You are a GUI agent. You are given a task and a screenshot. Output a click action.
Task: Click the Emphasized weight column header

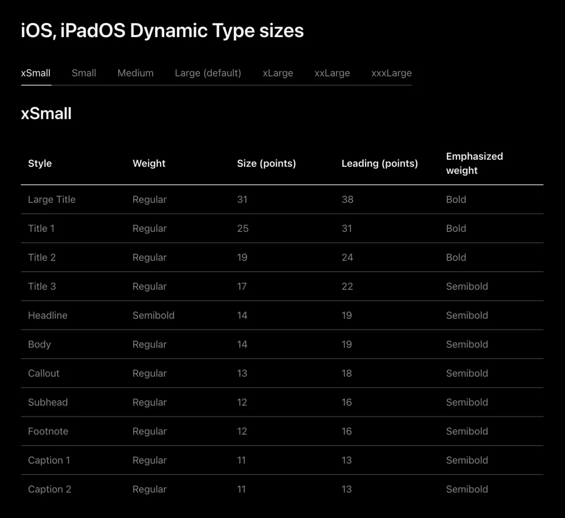[x=474, y=163]
